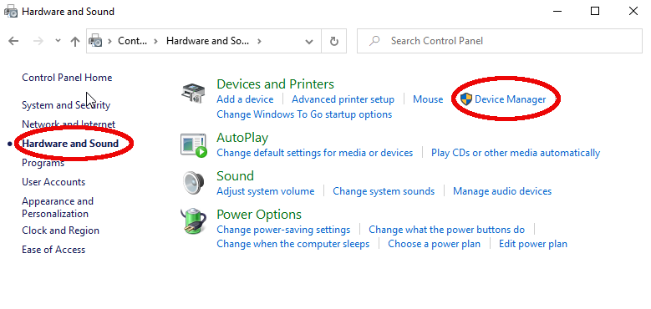Expand chevron after Hardware and Sound breadcrumb

click(259, 41)
